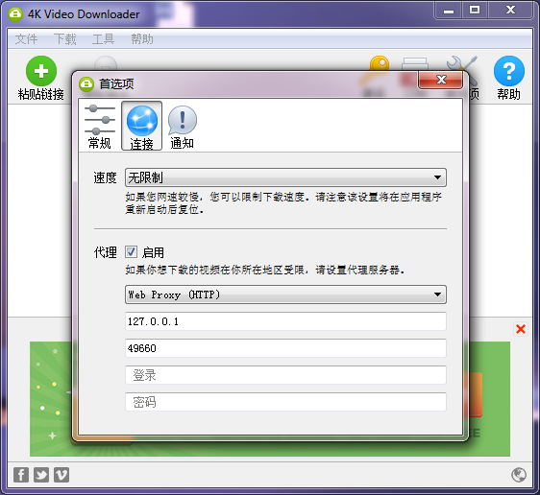Click the proxy host field showing 127.0.0.1
Viewport: 540px width, 495px height.
point(285,321)
